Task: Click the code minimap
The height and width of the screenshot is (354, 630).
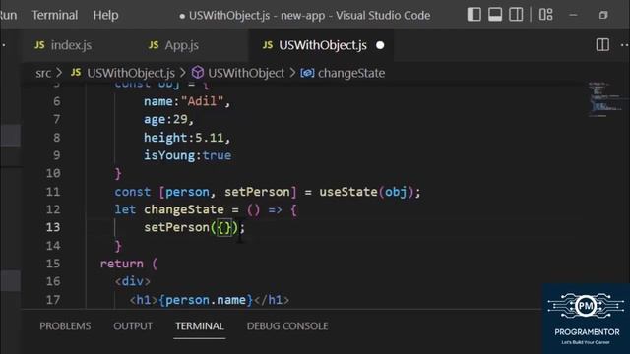Action: [606, 98]
